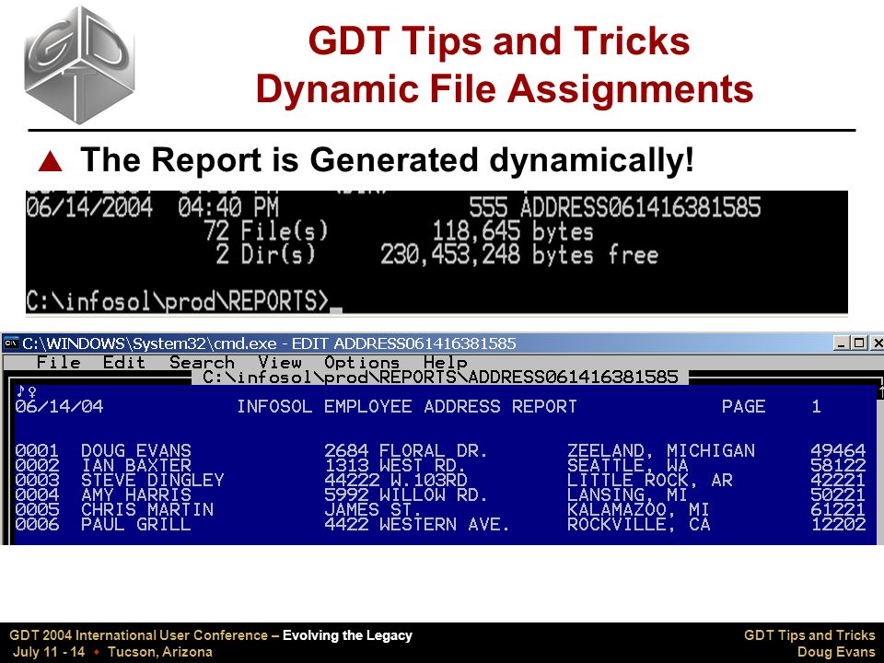Click city ZEELAND, MICHIGAN

(x=661, y=450)
